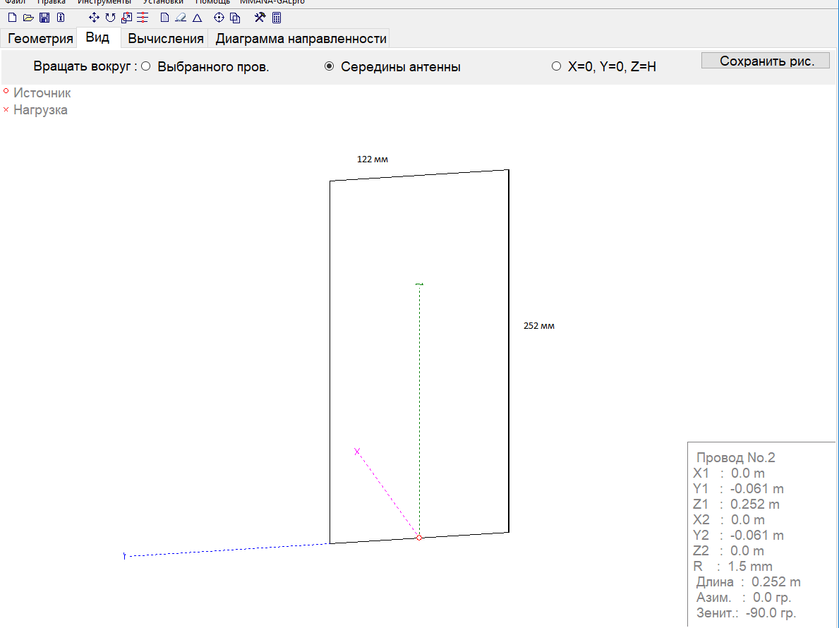
Task: Click the Нагрузка legend entry
Action: [35, 109]
